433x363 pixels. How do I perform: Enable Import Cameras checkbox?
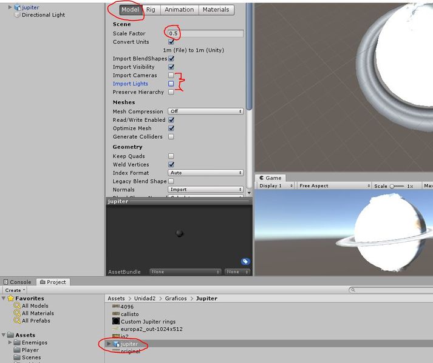coord(171,75)
